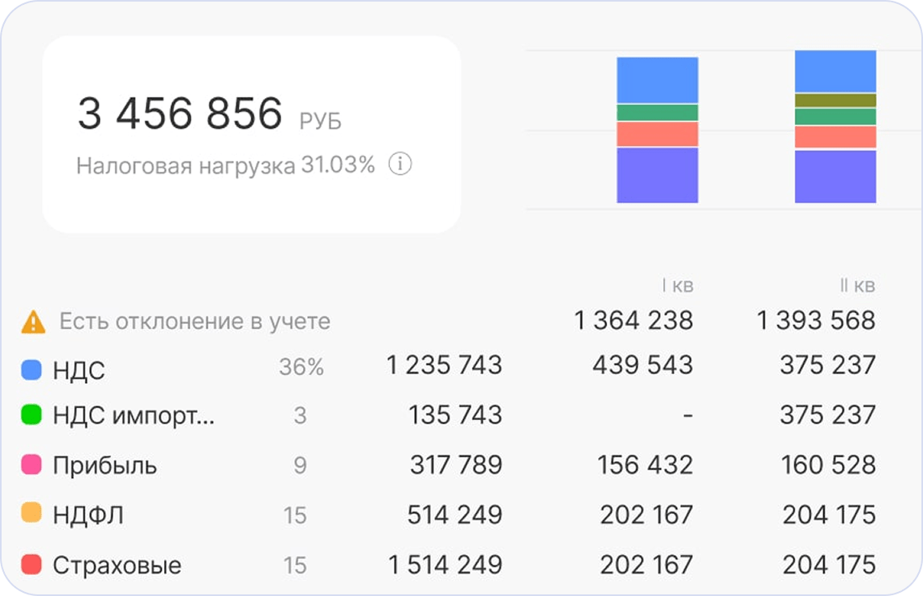Viewport: 923px width, 596px height.
Task: Click the Есть отклонение в учете notice
Action: (195, 321)
